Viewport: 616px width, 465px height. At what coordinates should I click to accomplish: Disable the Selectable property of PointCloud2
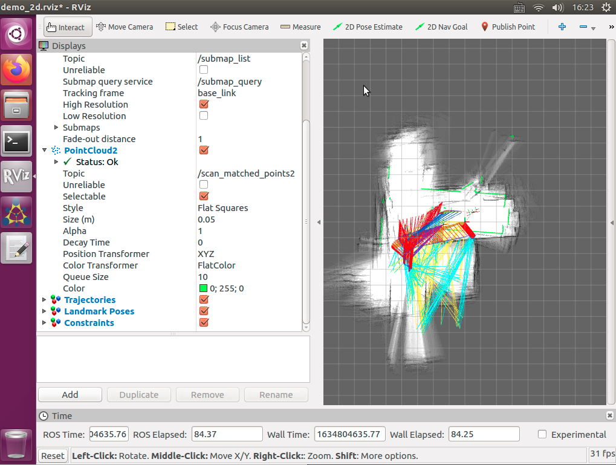click(x=203, y=196)
